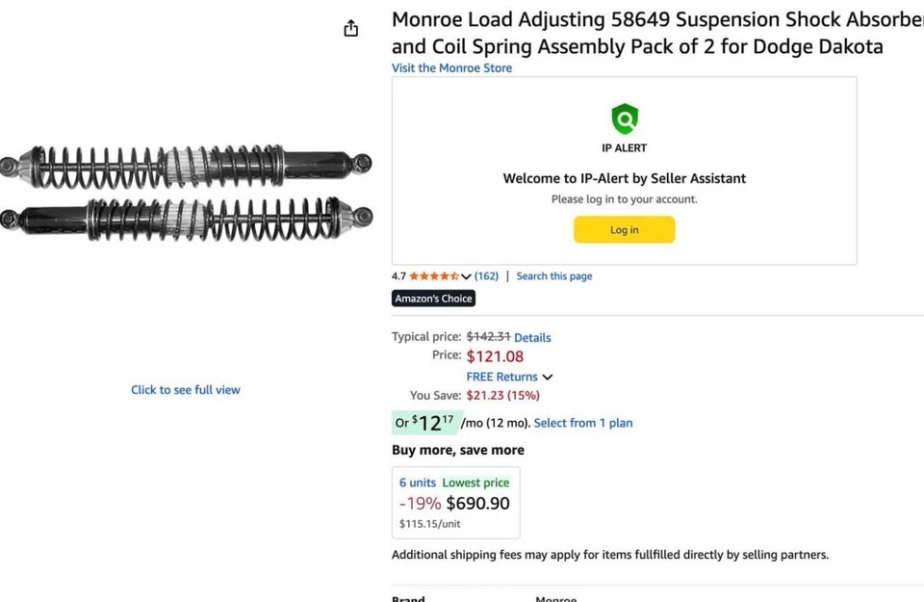Expand the star rating breakdown dropdown
The width and height of the screenshot is (924, 602).
(466, 275)
